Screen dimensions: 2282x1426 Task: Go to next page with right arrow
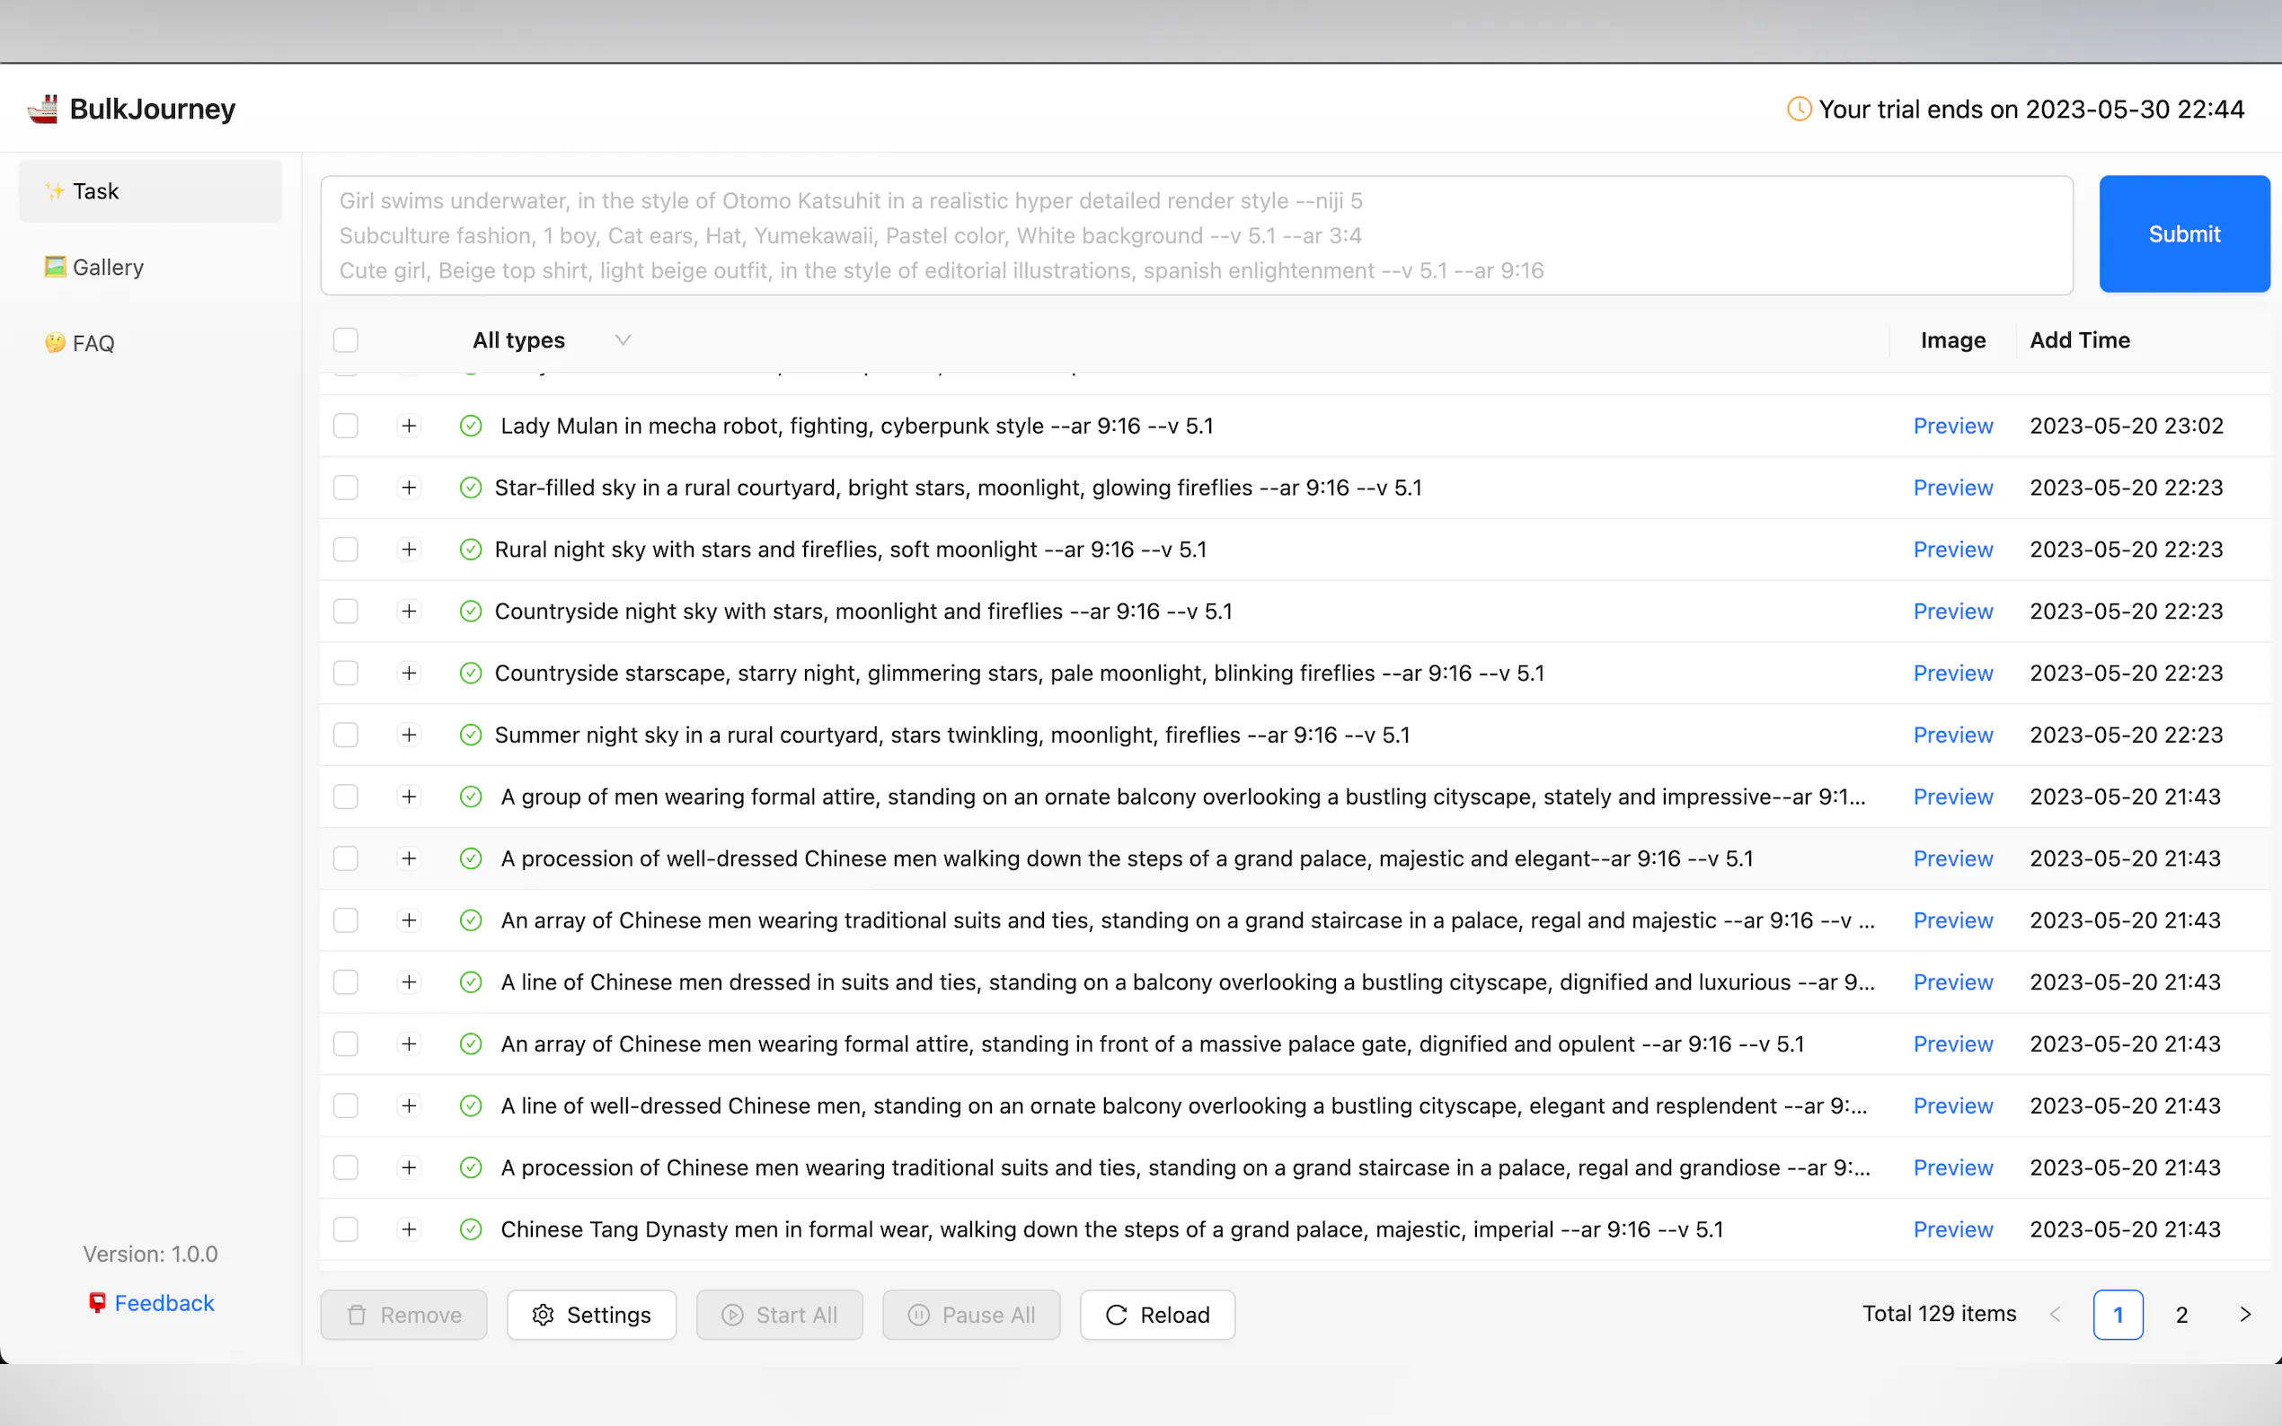[x=2245, y=1315]
